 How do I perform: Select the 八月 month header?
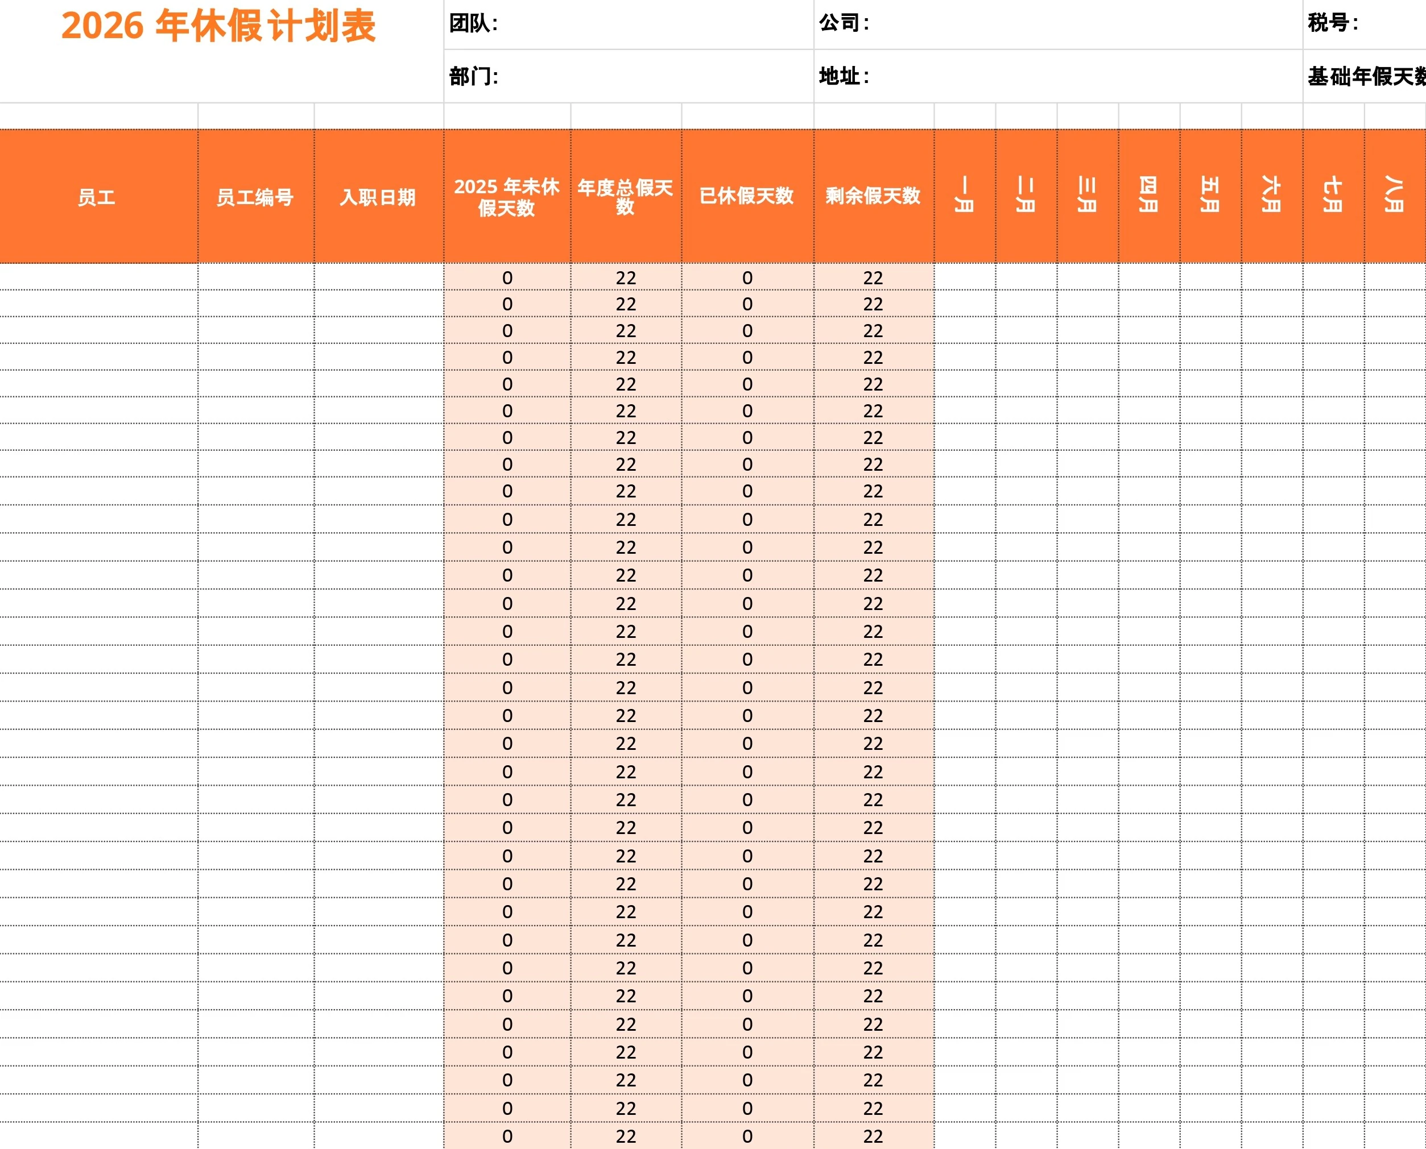pos(1395,197)
